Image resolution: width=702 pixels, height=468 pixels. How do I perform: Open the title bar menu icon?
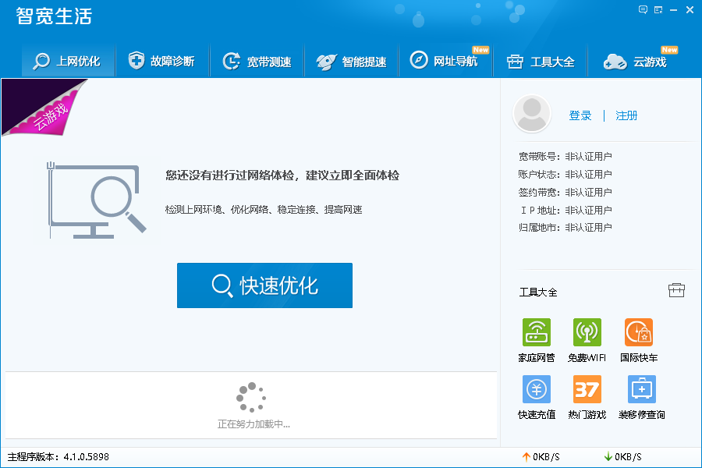[x=659, y=10]
